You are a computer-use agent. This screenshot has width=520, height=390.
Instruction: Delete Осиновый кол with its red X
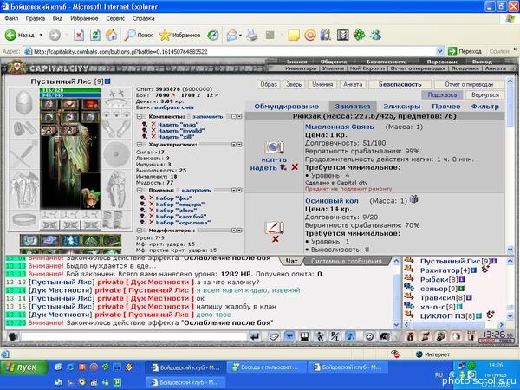[x=275, y=239]
